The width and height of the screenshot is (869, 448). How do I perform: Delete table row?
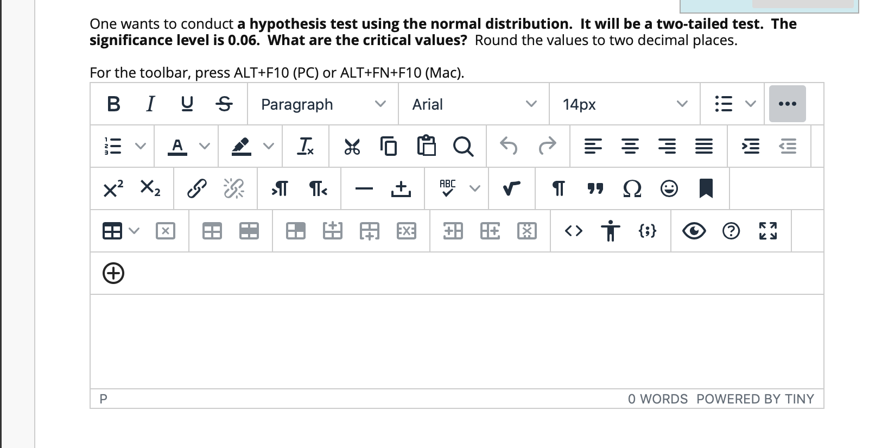coord(407,231)
